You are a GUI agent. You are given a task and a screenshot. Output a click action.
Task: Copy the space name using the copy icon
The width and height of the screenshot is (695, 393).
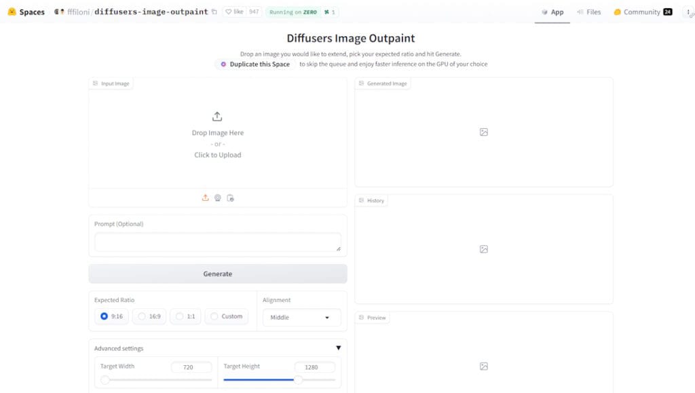(x=214, y=12)
